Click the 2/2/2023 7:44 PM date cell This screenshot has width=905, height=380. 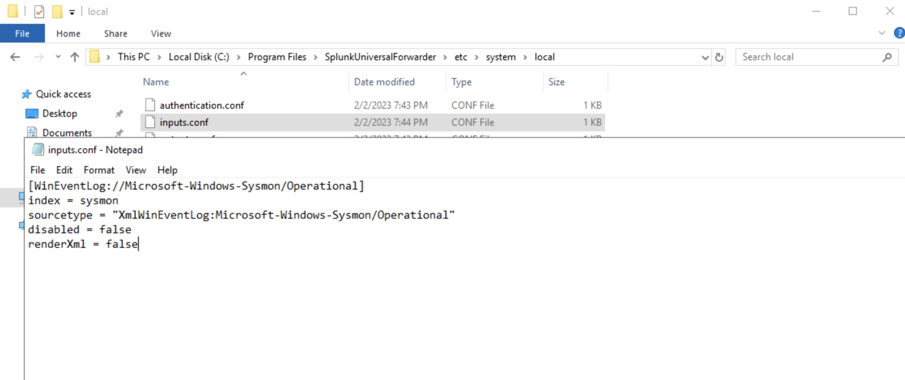(x=391, y=122)
